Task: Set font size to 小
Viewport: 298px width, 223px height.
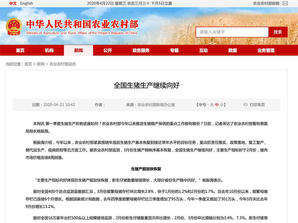Action: 222,105
